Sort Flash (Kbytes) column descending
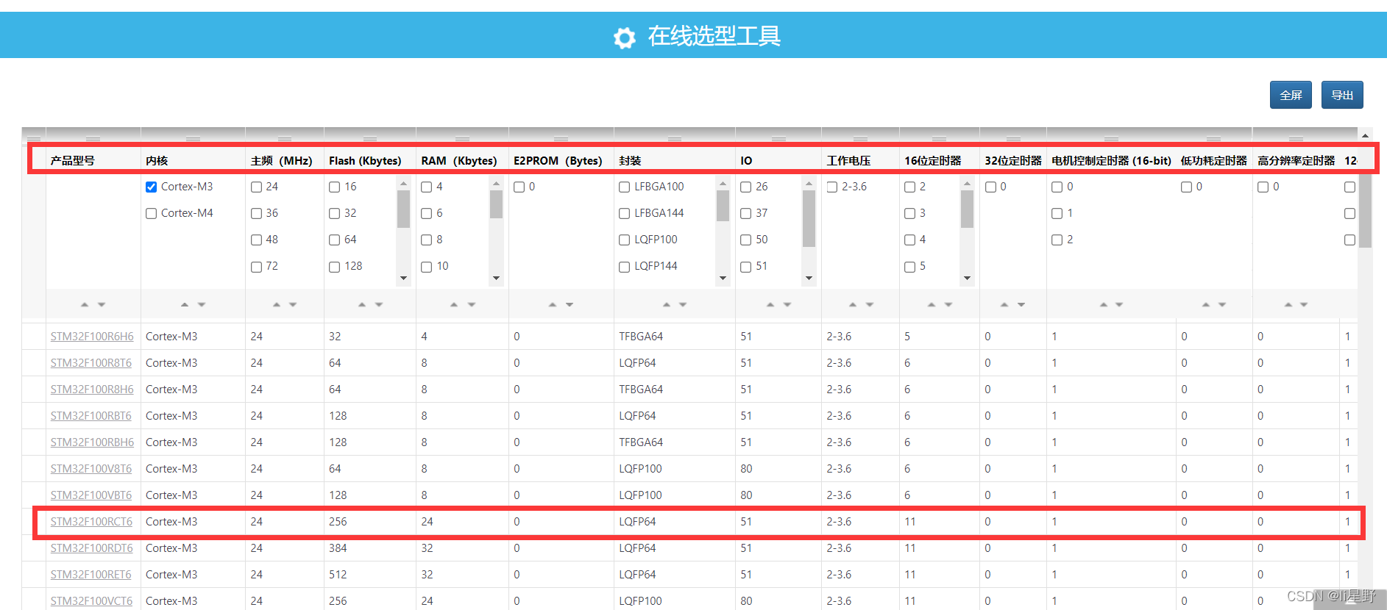Viewport: 1387px width, 610px height. [x=379, y=304]
